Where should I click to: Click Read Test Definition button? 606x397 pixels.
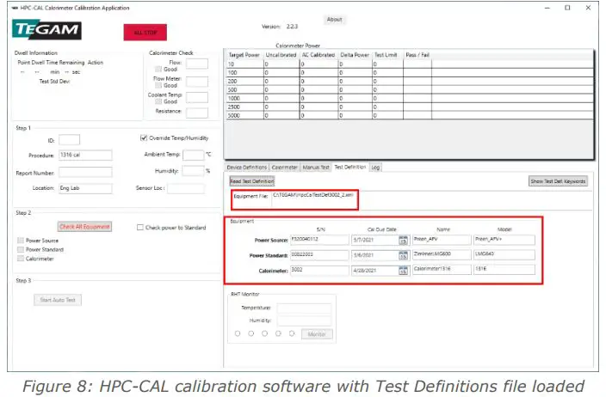point(252,181)
